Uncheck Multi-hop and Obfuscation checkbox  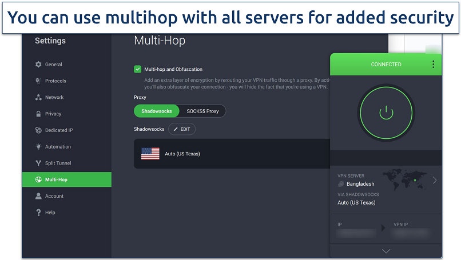coord(137,69)
